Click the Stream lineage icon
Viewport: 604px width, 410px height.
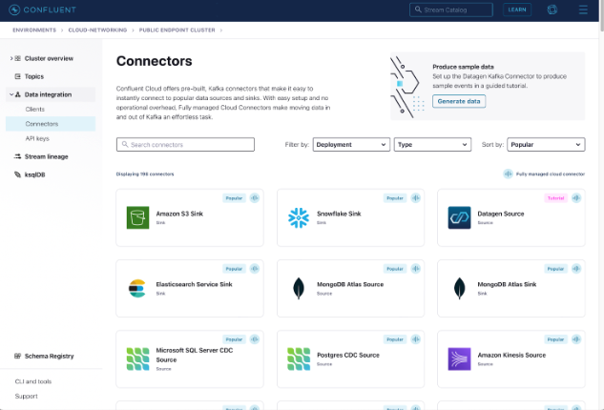[18, 156]
